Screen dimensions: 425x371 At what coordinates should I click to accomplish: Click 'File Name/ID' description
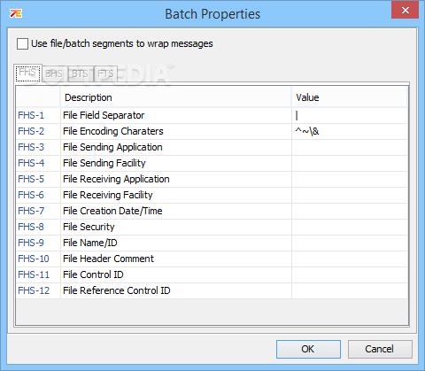pos(90,243)
